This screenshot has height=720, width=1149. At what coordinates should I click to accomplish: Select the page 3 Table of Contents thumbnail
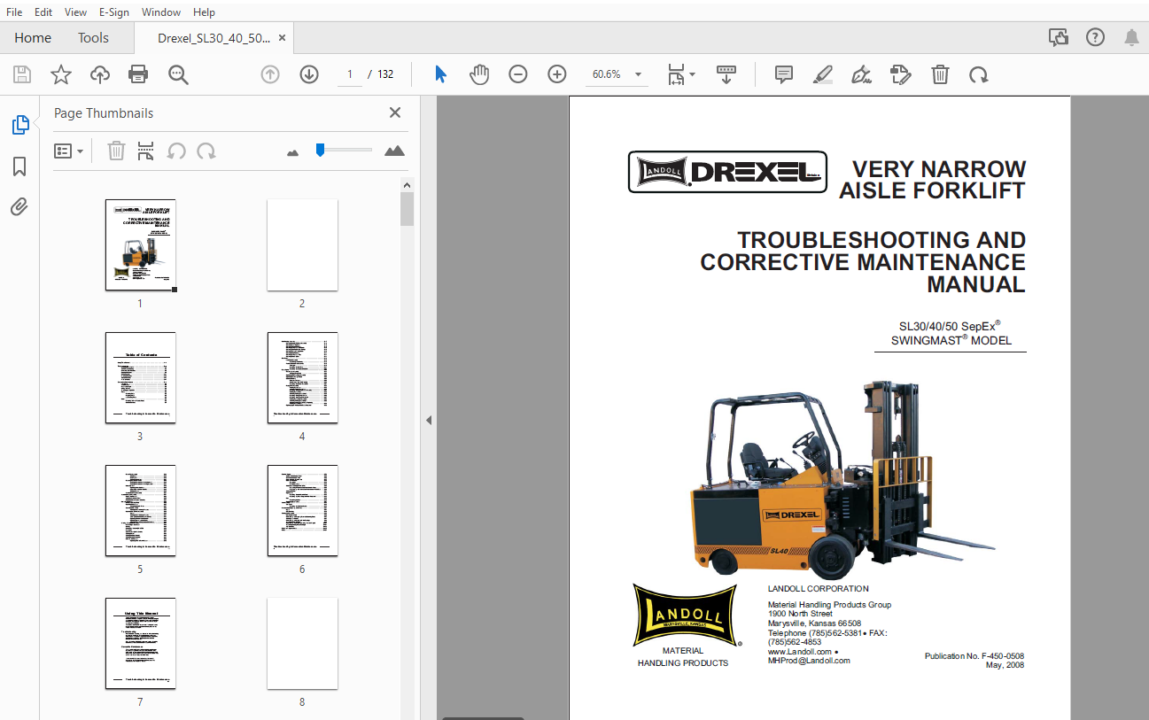(x=140, y=377)
